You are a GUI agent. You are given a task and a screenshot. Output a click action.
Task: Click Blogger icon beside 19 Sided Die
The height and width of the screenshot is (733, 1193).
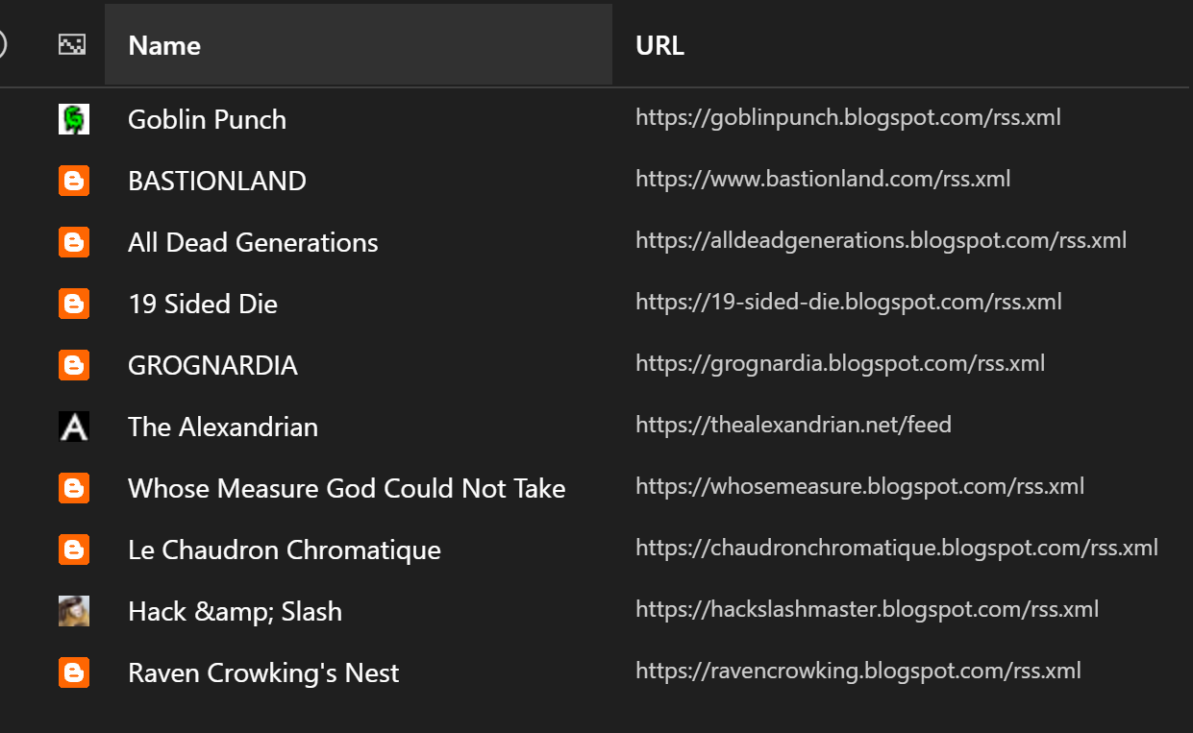point(74,304)
